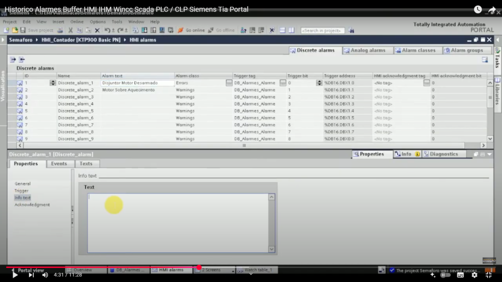Click the row icon for Discrete_alarm_3
Screen dimensions: 502x282
20,97
